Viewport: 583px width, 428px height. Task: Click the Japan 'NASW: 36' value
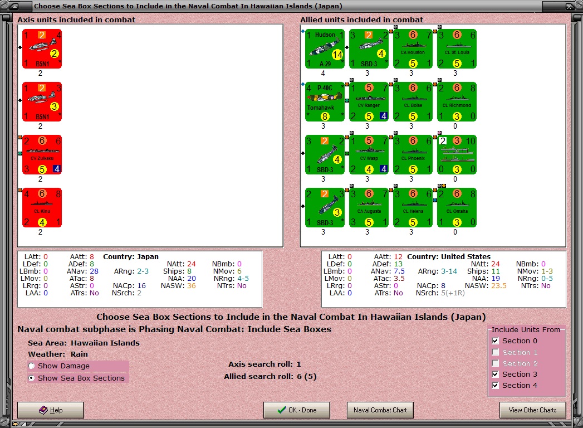coord(178,286)
